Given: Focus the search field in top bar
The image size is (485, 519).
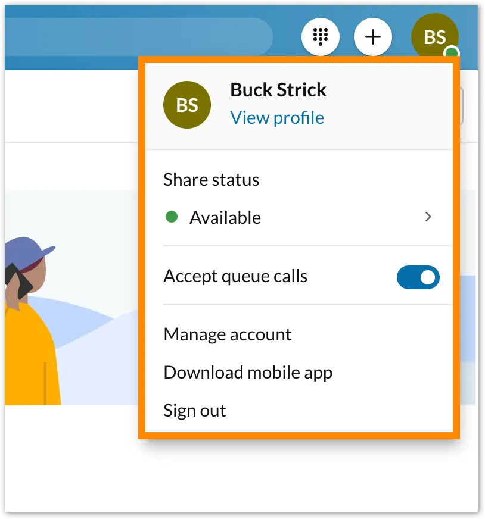Looking at the screenshot, I should tap(137, 37).
